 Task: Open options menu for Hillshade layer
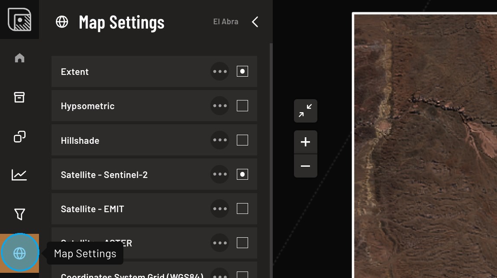click(x=220, y=140)
